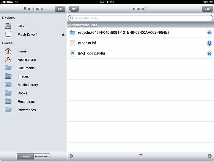This screenshot has width=214, height=161.
Task: Switch to the Shortcuts tab
Action: click(x=25, y=157)
